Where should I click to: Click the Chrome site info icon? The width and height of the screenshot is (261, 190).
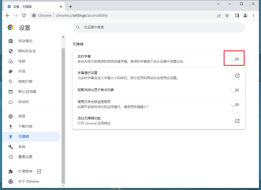coord(34,15)
